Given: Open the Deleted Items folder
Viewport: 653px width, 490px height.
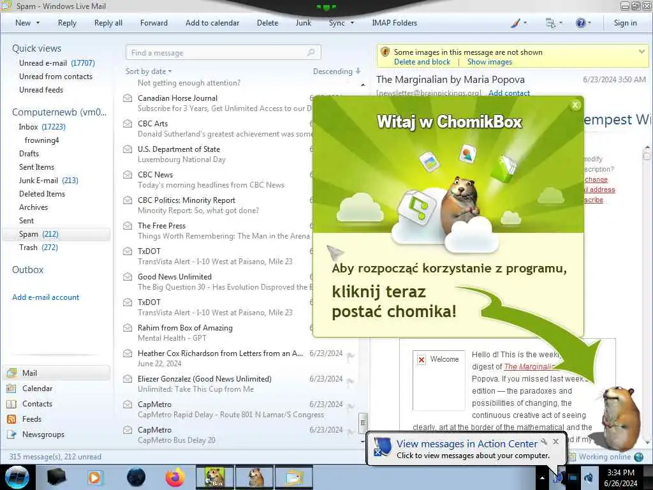Looking at the screenshot, I should click(42, 194).
